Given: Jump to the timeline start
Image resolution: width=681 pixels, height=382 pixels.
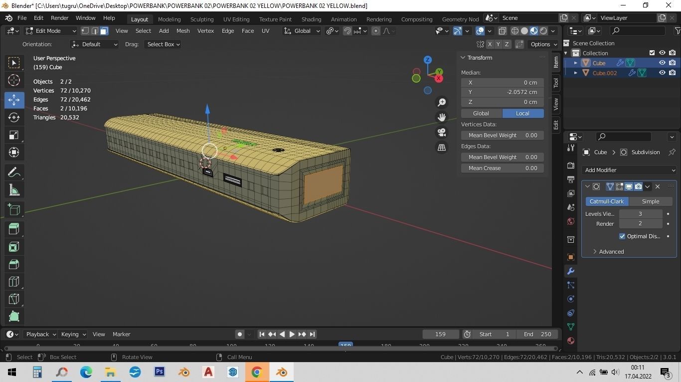Looking at the screenshot, I should click(x=262, y=334).
